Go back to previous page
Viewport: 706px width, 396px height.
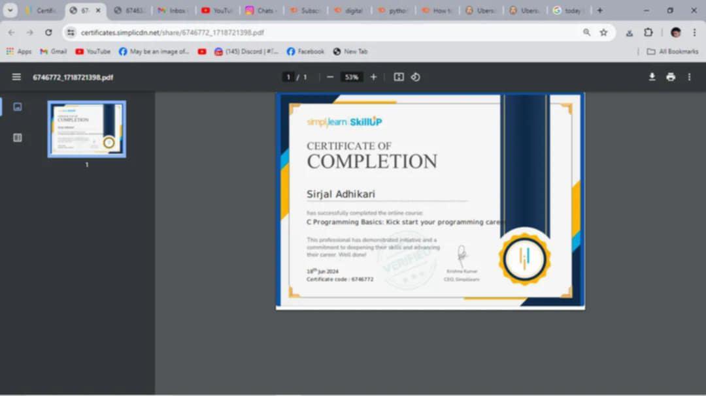pos(11,33)
